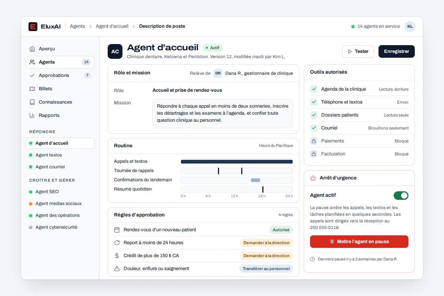Open the Lecture seule permission setting
This screenshot has width=444, height=296.
click(396, 115)
